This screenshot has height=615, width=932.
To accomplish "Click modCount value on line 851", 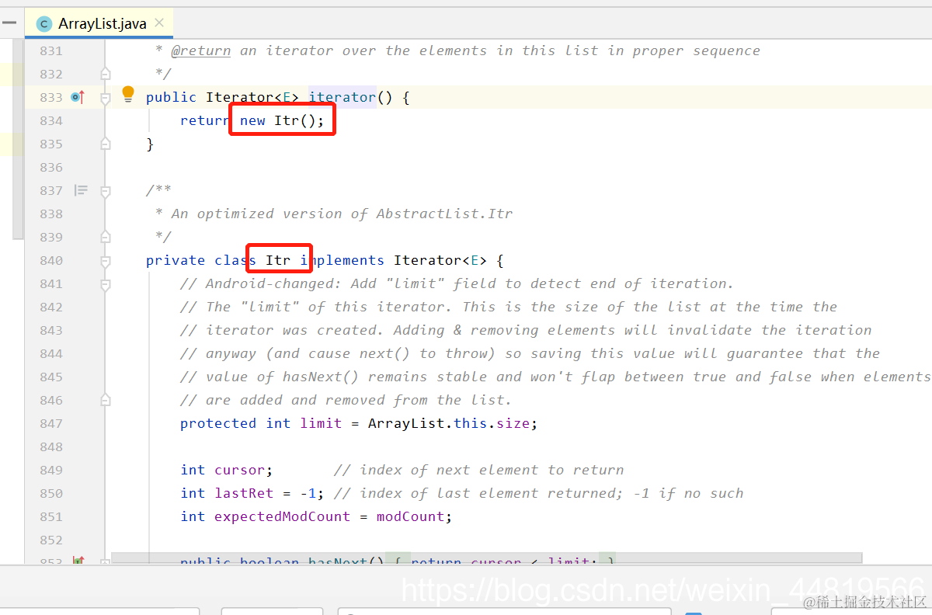I will click(410, 516).
